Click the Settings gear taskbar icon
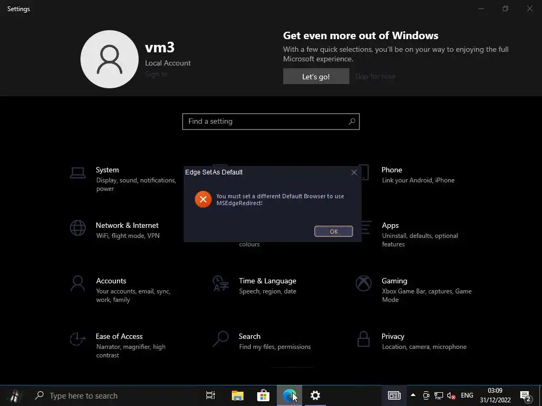 [315, 395]
